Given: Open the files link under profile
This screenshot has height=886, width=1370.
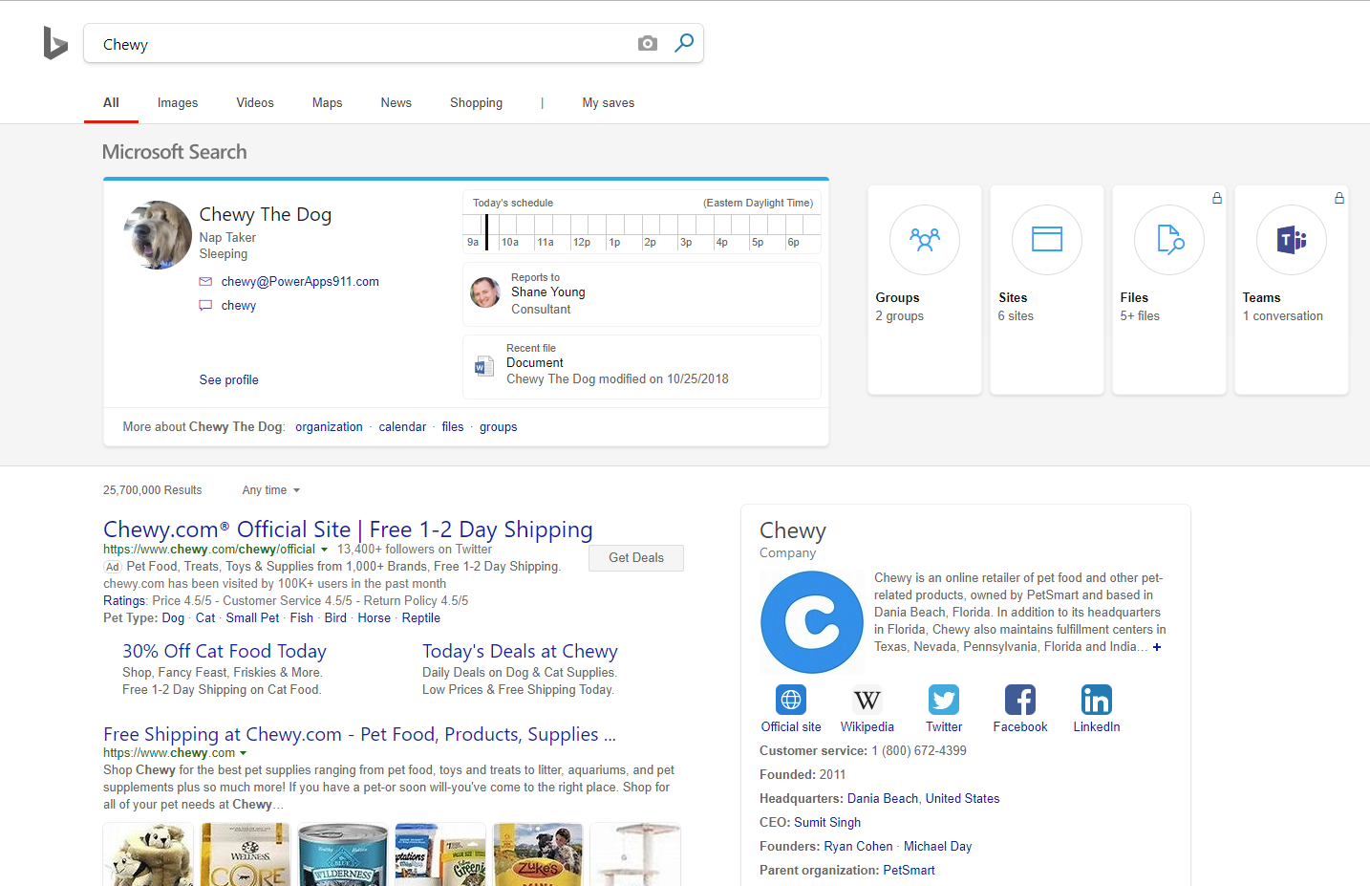Looking at the screenshot, I should tap(453, 426).
